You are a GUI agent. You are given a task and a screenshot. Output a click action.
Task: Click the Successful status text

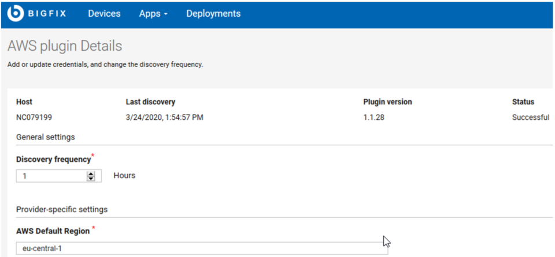tap(531, 118)
